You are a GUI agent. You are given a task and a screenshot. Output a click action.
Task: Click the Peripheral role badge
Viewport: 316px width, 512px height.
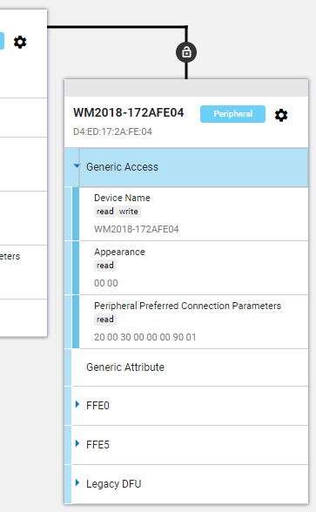232,114
